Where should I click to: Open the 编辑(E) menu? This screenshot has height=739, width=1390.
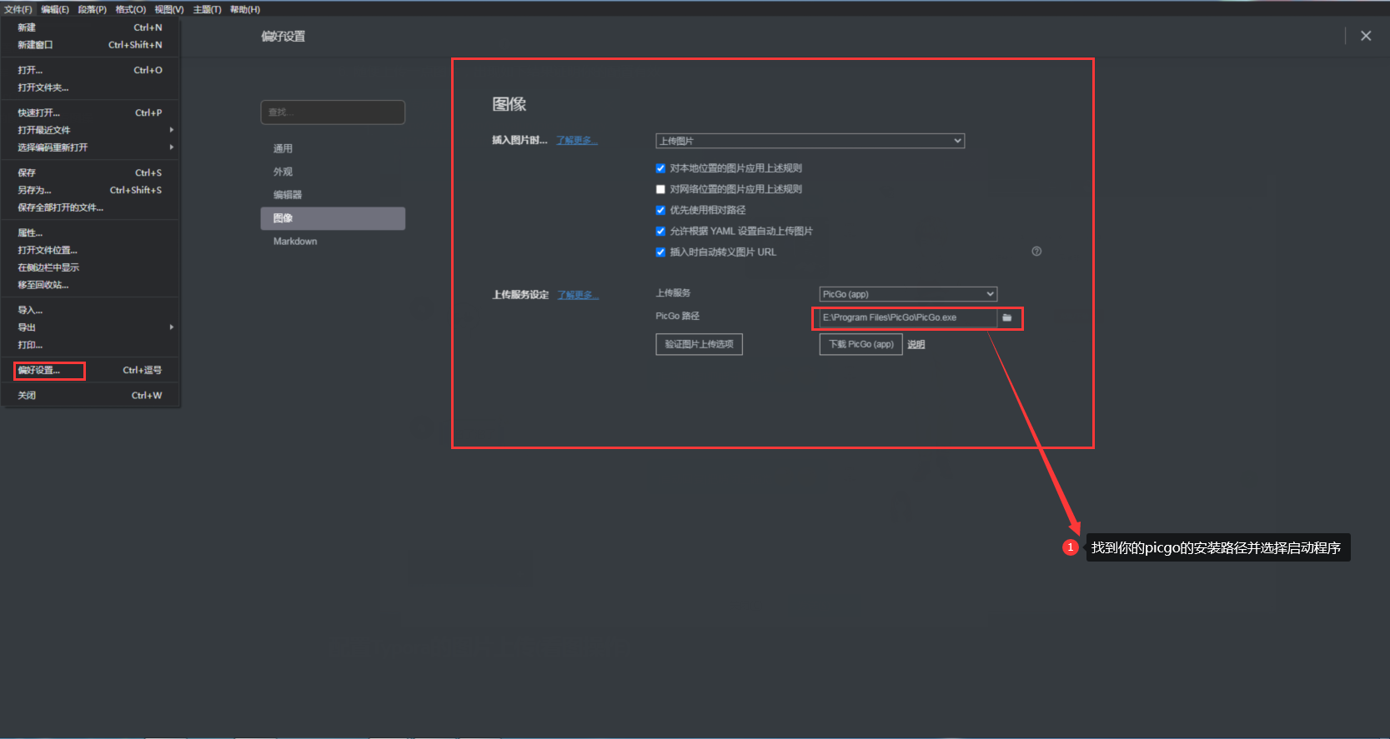pyautogui.click(x=55, y=9)
